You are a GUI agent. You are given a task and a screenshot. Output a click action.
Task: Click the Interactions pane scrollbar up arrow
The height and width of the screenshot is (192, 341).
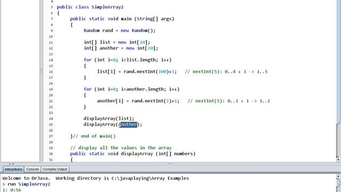coord(338,176)
